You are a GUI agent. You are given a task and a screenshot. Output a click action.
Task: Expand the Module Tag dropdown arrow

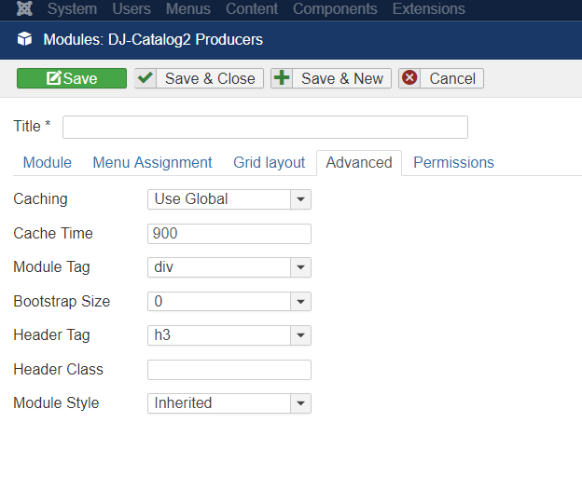300,267
